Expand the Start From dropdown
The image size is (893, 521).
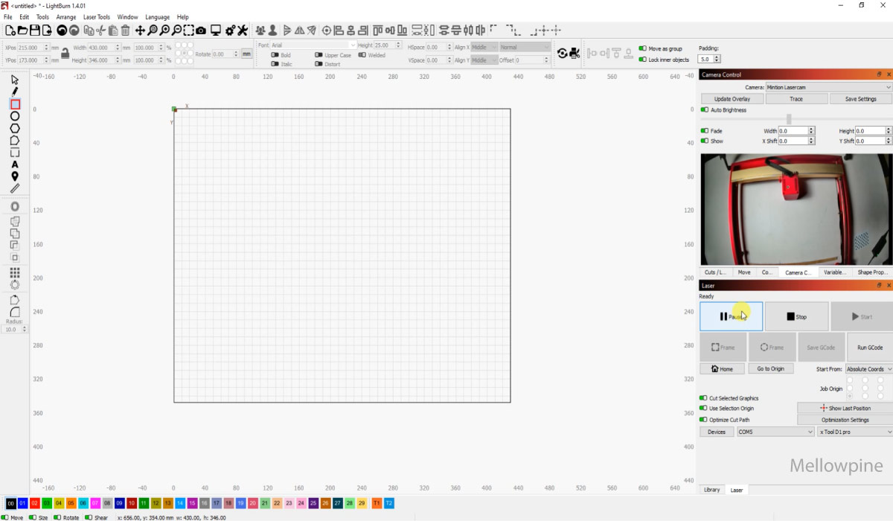(x=868, y=369)
